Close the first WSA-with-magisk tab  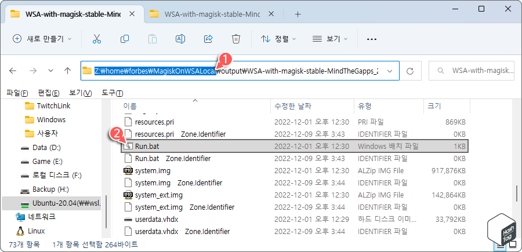[132, 14]
